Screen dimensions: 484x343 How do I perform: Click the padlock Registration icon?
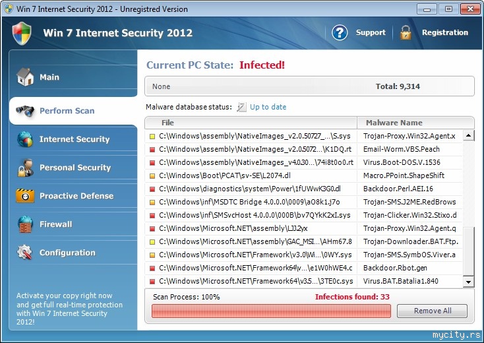tap(406, 32)
